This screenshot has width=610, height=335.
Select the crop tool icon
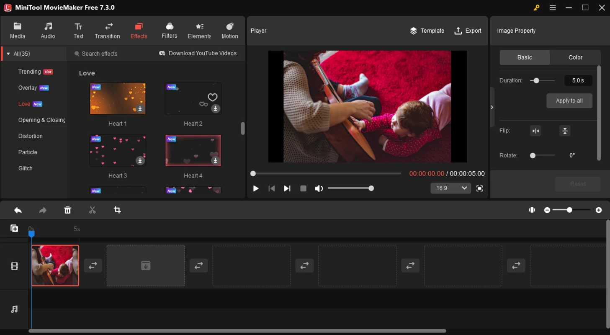117,210
